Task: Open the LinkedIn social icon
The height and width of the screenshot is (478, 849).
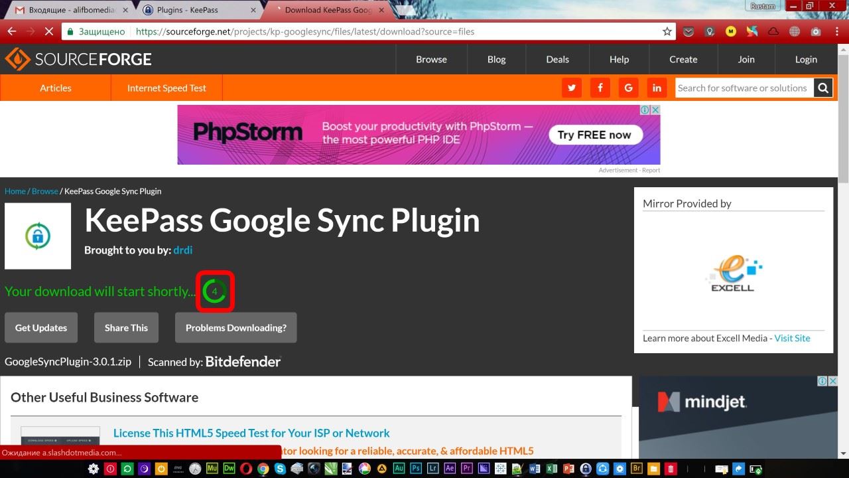Action: (x=657, y=88)
